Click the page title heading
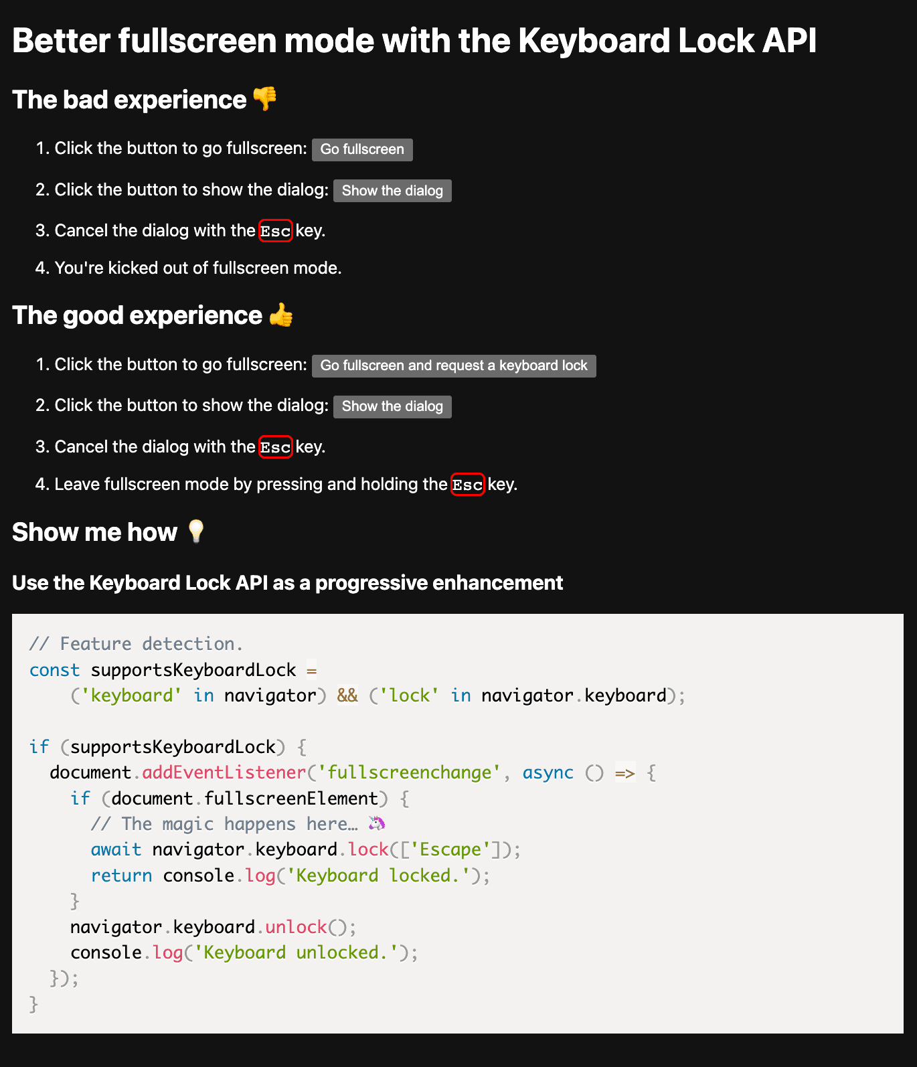Image resolution: width=917 pixels, height=1067 pixels. (414, 41)
